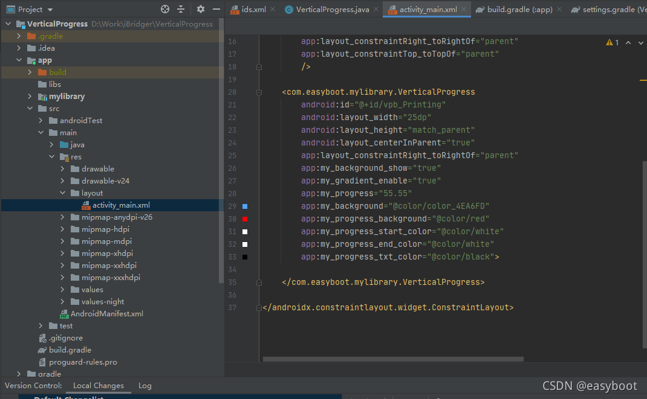Collapse the src folder

30,108
